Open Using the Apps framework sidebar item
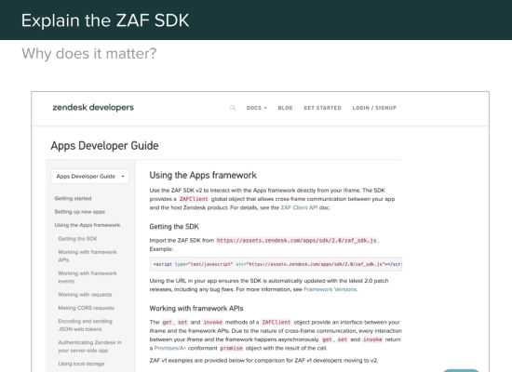 pos(88,225)
